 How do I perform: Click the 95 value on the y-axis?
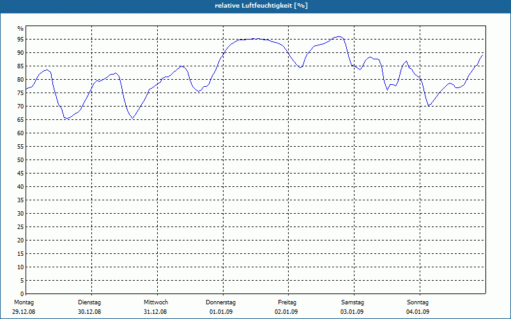(20, 40)
